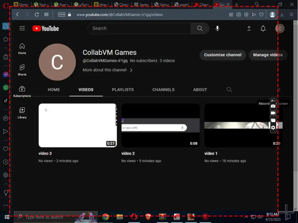Screen dimensions: 298x223
Task: Play the video 1 thumbnail
Action: click(244, 125)
